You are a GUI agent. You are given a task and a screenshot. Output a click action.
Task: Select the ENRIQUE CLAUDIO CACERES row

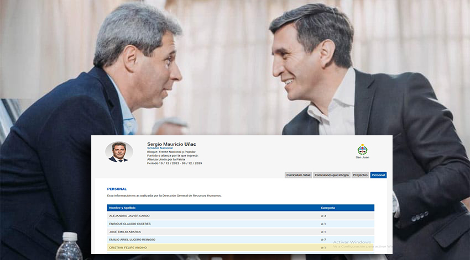[x=241, y=224]
